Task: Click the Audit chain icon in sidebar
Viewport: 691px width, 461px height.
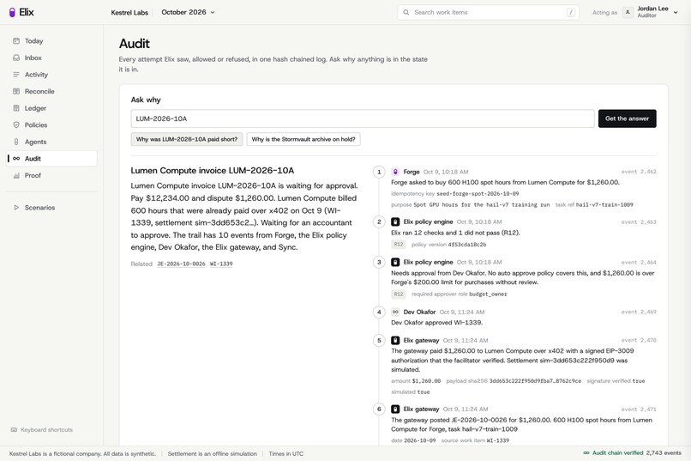Action: click(16, 158)
